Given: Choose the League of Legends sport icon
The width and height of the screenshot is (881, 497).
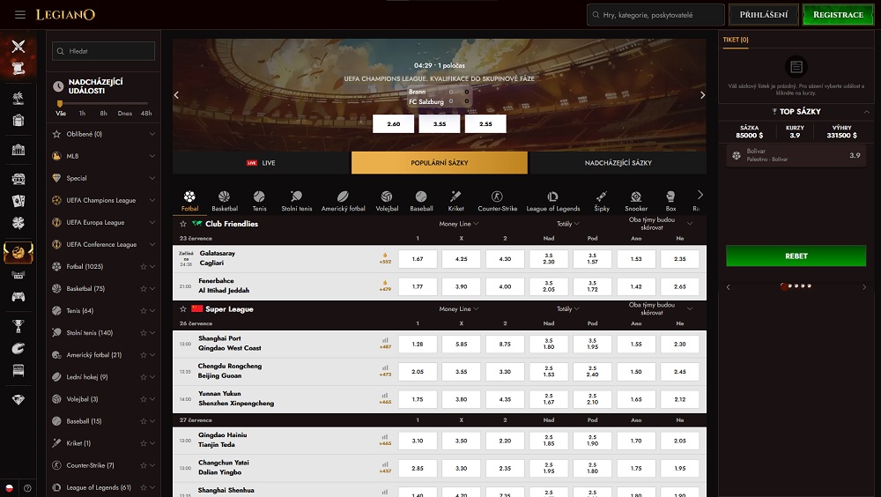Looking at the screenshot, I should [552, 201].
